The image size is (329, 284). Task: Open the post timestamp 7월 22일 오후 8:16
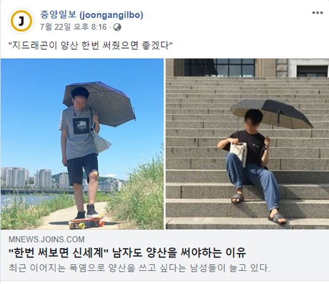73,27
